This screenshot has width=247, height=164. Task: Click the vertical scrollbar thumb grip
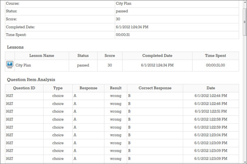click(x=245, y=22)
